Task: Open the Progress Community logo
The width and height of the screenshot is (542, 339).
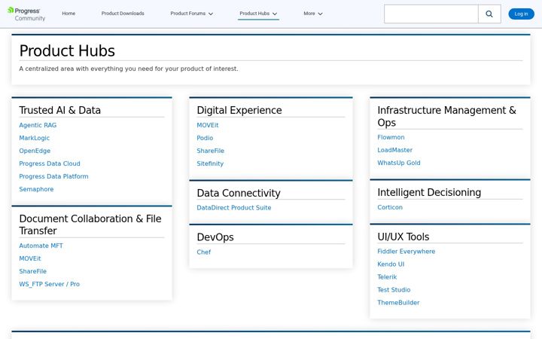Action: (x=26, y=14)
